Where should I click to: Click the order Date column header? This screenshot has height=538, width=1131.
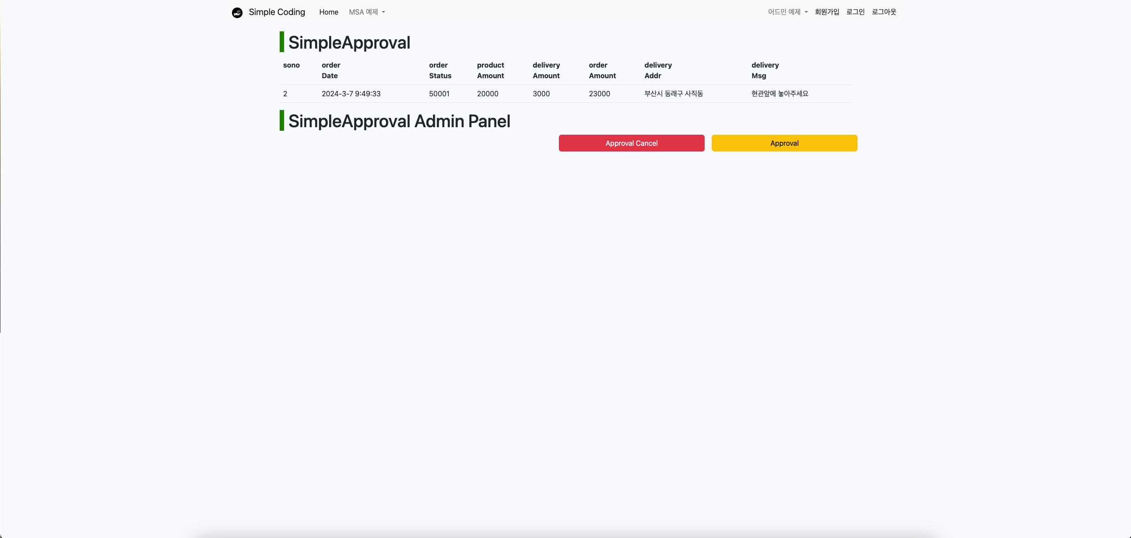click(x=330, y=70)
